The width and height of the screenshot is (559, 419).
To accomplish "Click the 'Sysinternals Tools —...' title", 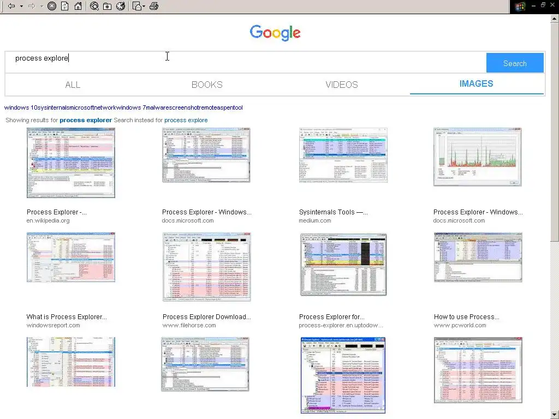I will (334, 212).
